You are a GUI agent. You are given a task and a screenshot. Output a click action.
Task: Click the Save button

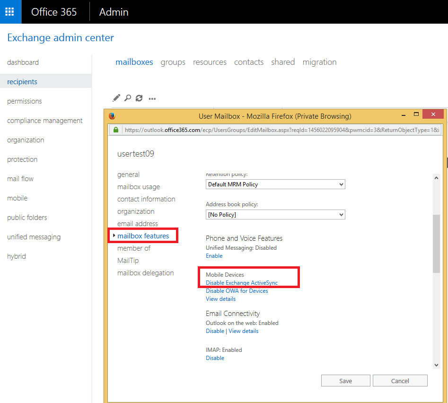click(346, 381)
